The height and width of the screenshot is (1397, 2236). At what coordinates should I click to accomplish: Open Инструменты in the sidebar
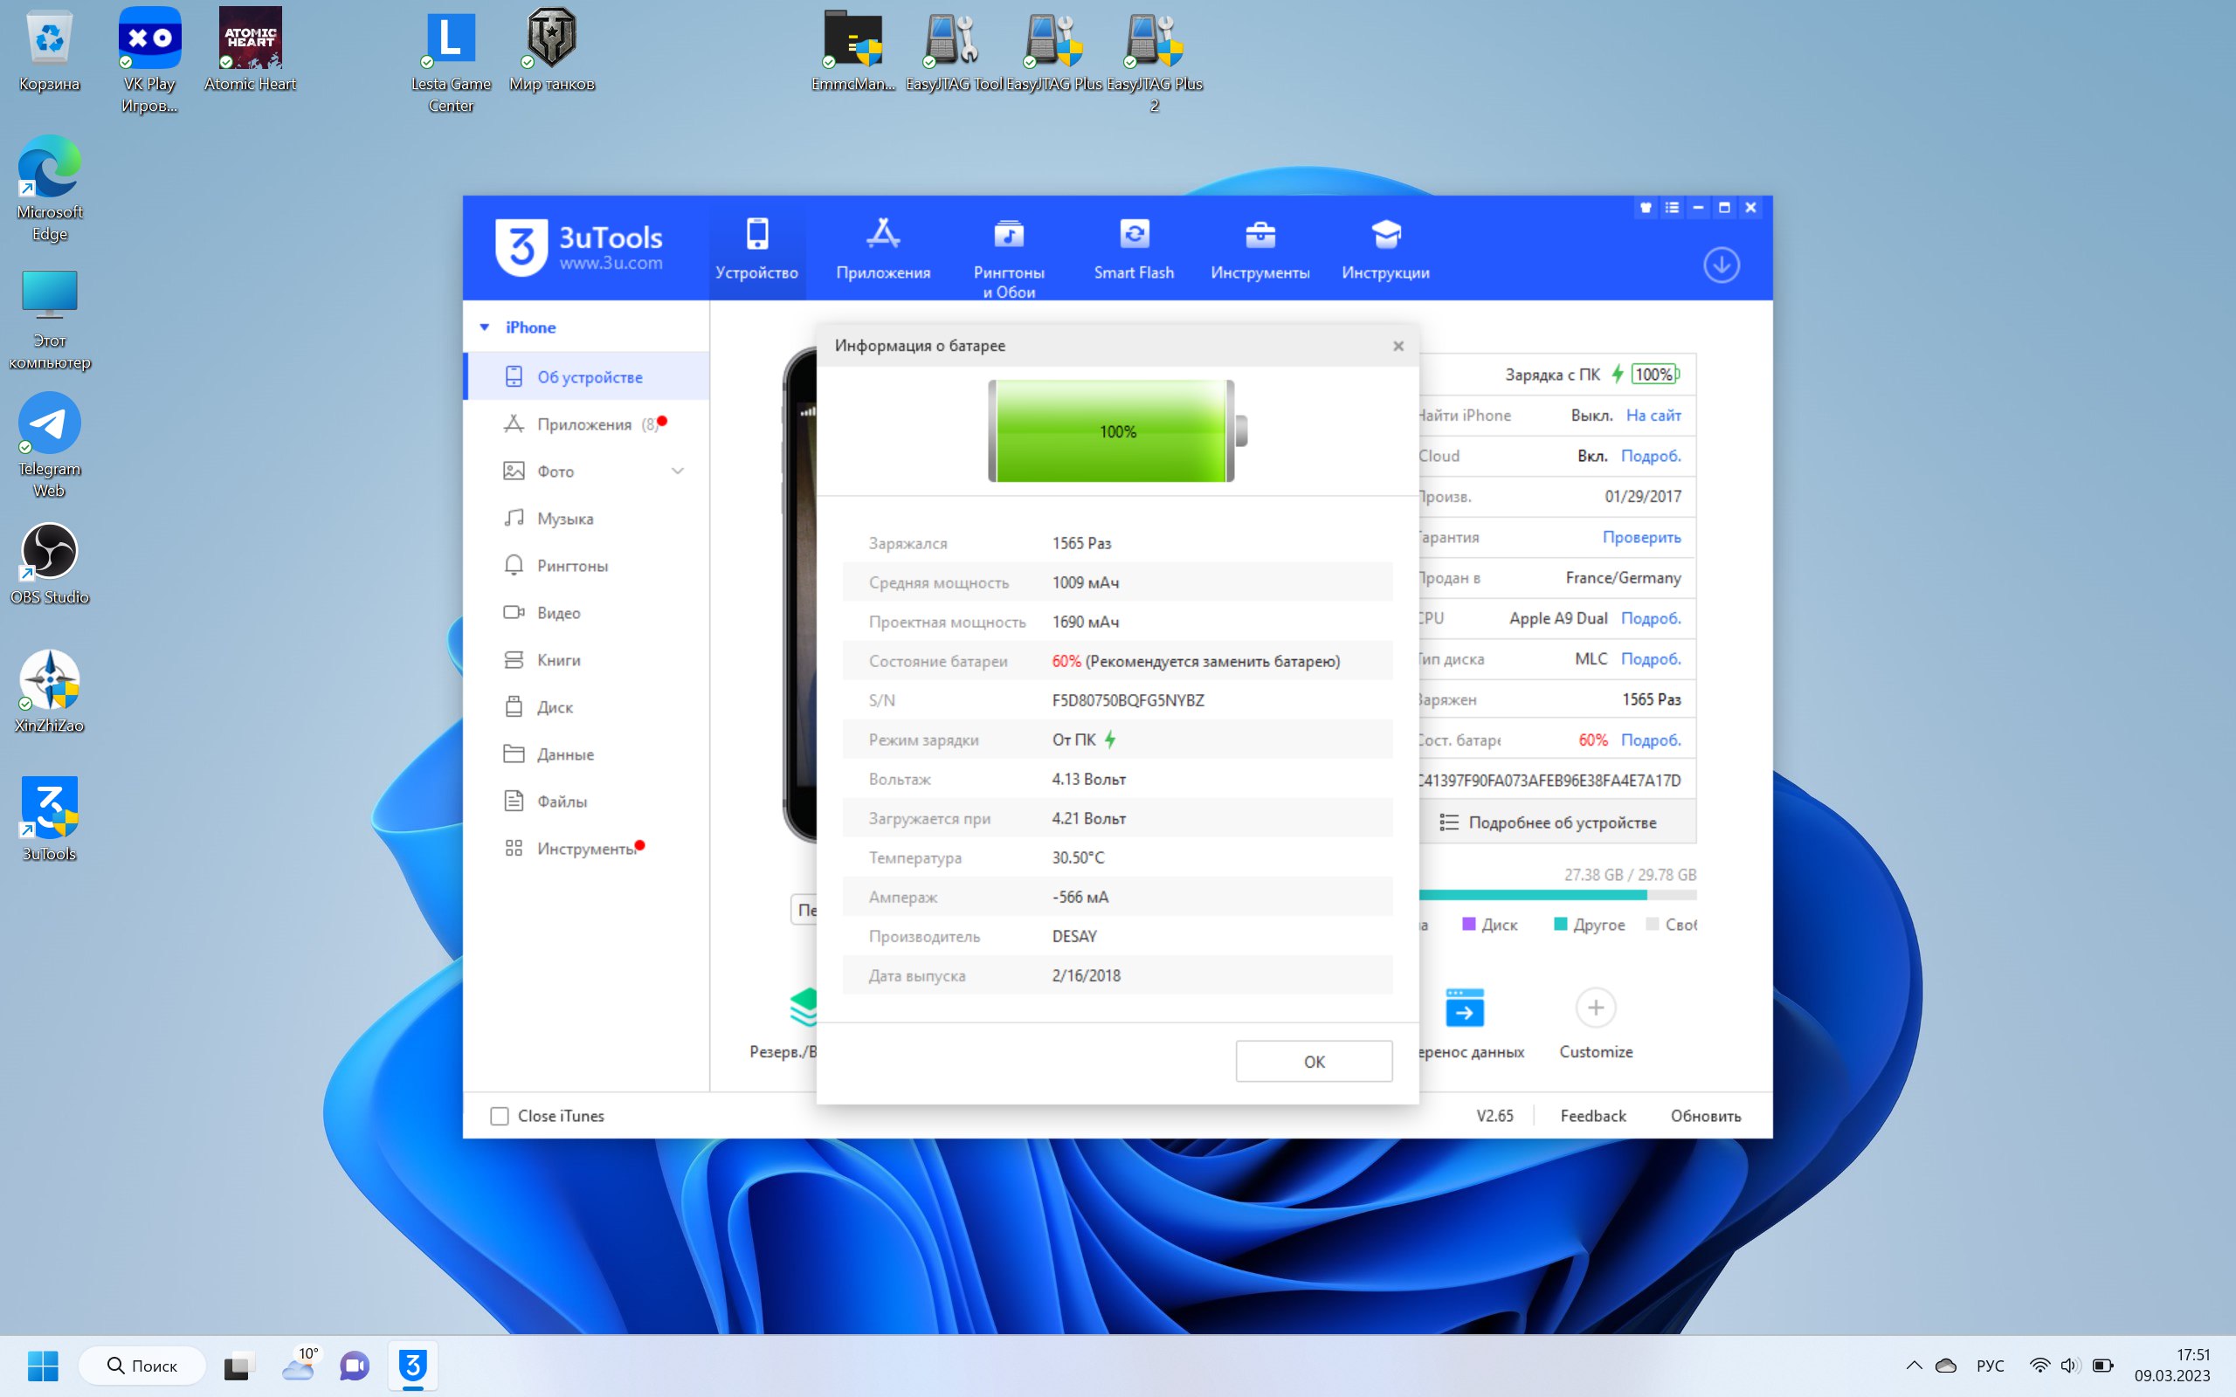click(x=587, y=848)
